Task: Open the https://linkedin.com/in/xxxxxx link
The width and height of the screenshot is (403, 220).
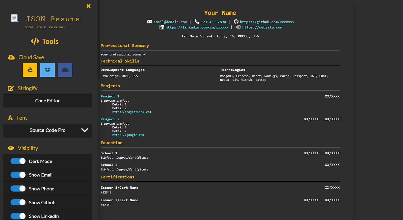Action: [197, 27]
